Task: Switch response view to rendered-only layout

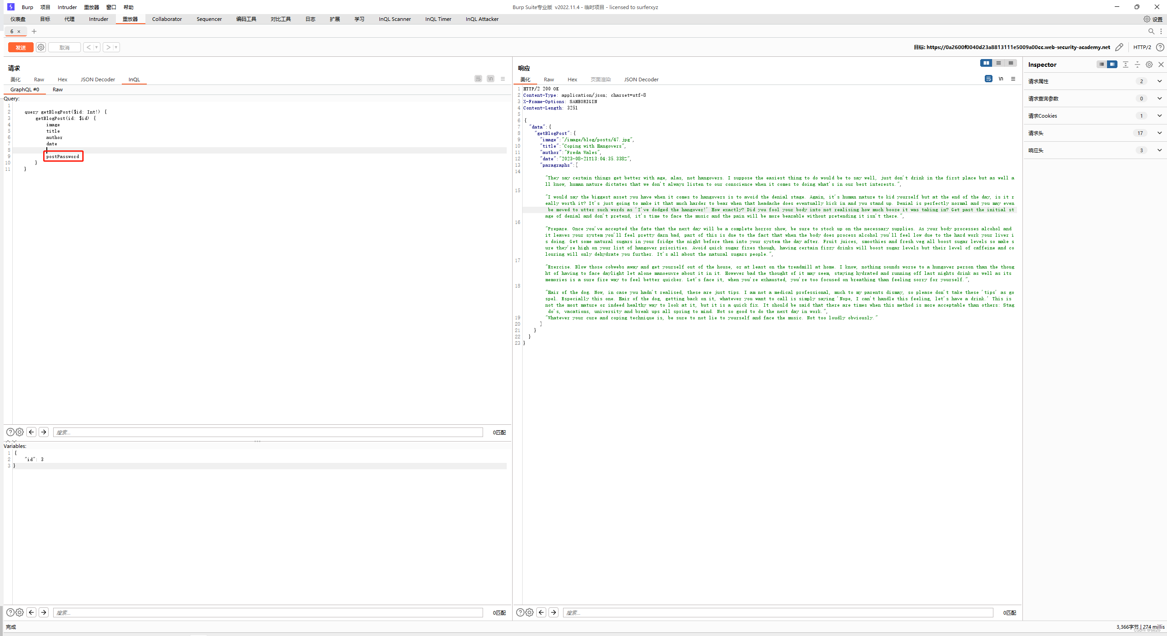Action: (x=1011, y=63)
